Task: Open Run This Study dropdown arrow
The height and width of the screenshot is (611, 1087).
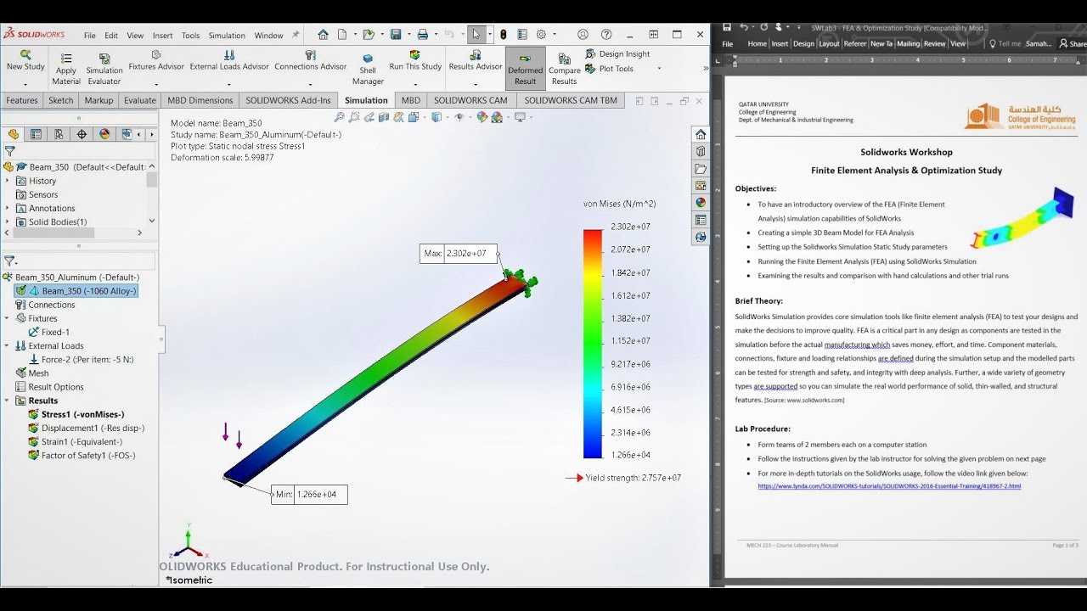Action: click(x=415, y=84)
